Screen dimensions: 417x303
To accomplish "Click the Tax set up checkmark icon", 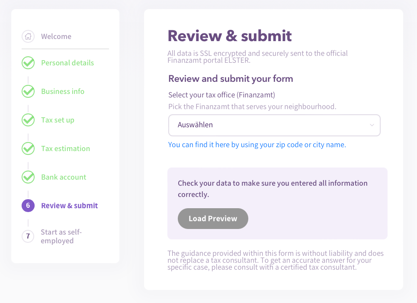I will pos(28,120).
